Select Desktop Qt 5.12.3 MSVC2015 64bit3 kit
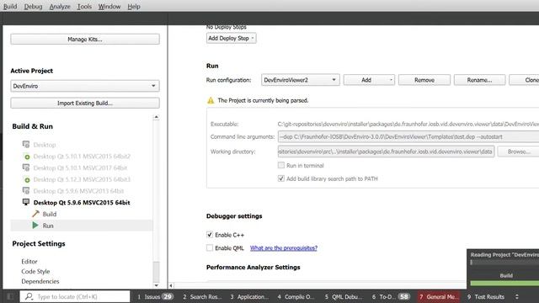 (82, 179)
